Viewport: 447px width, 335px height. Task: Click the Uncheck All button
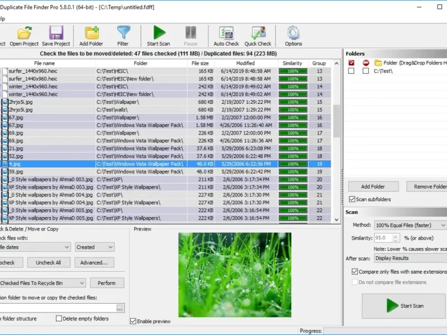tap(53, 262)
